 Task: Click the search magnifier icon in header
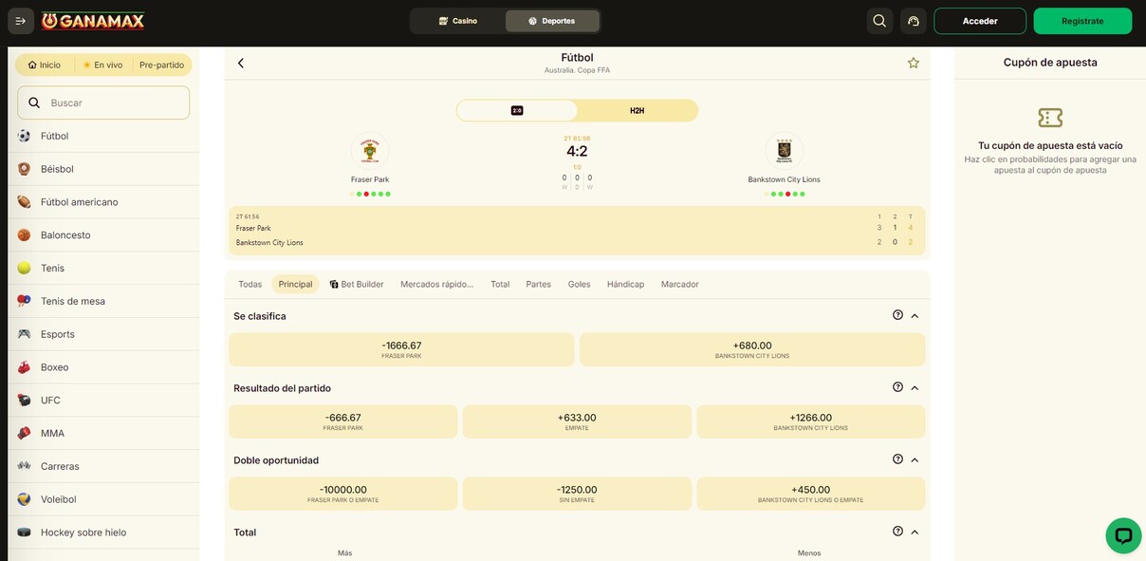[879, 21]
